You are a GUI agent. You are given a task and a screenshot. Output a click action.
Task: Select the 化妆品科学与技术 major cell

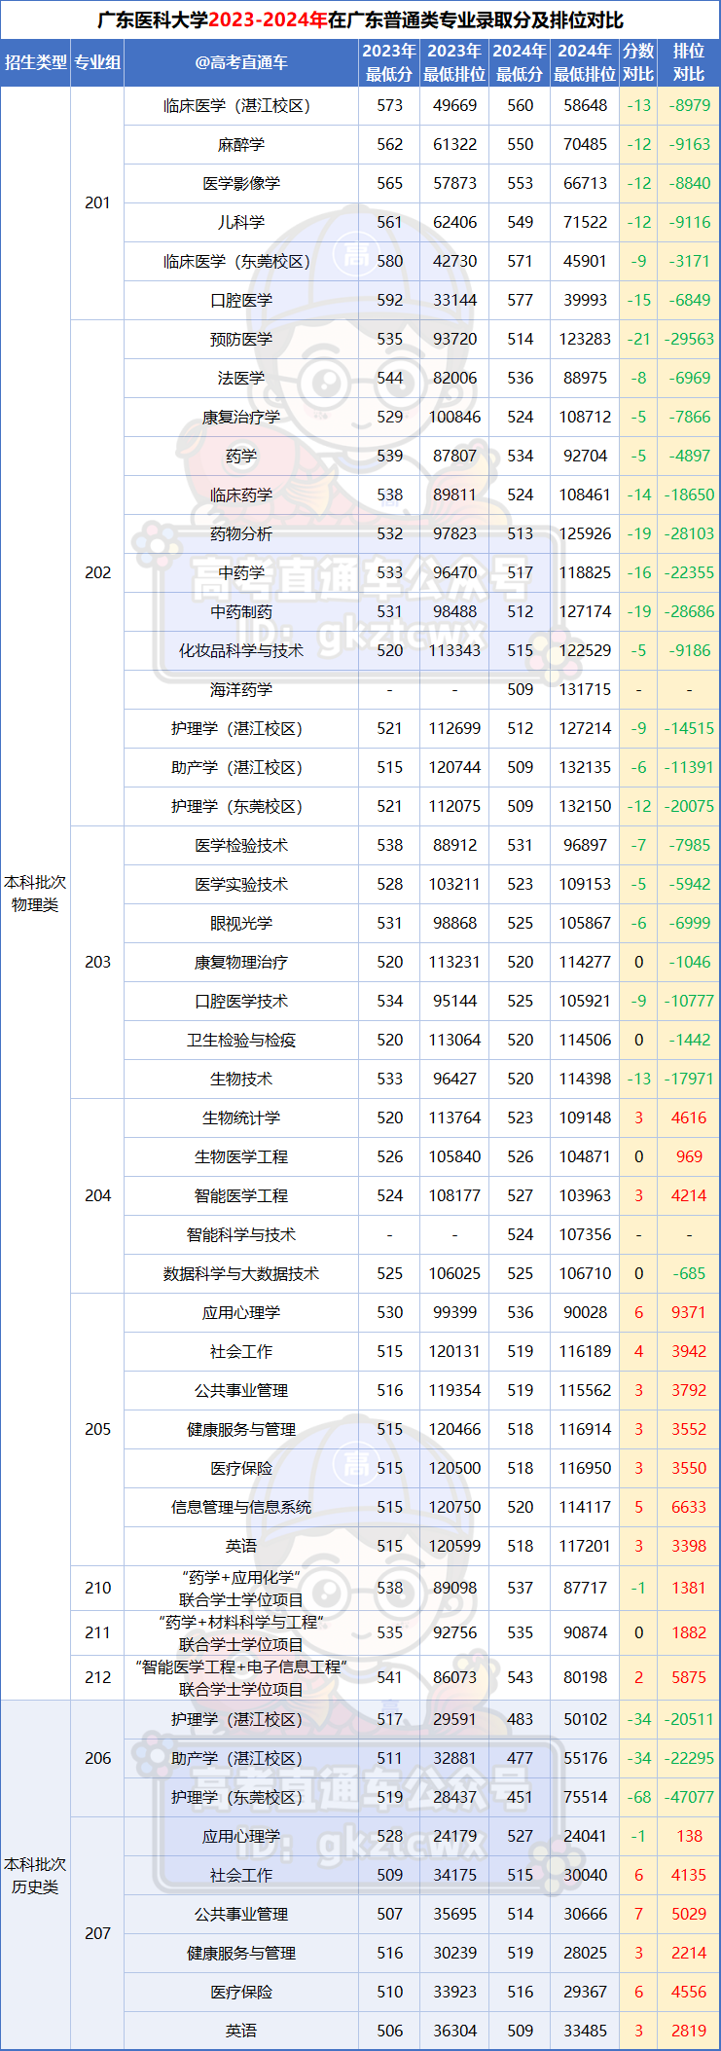241,651
